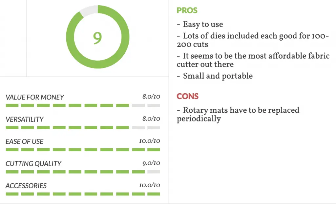Select the ACCESSORIES label
This screenshot has height=204, width=336.
26,186
